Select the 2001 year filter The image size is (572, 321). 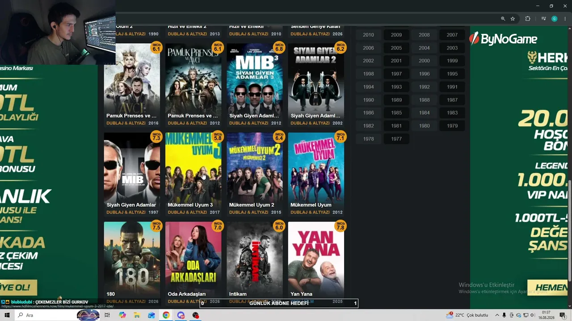pos(396,61)
